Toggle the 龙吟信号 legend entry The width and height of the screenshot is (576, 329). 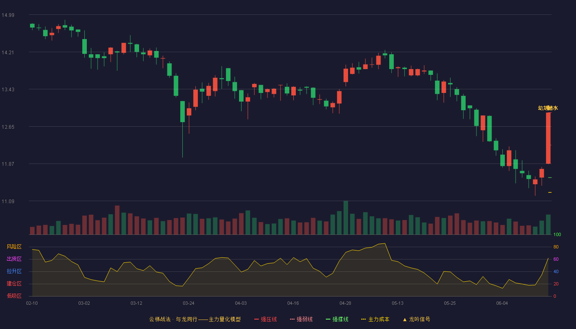point(416,319)
